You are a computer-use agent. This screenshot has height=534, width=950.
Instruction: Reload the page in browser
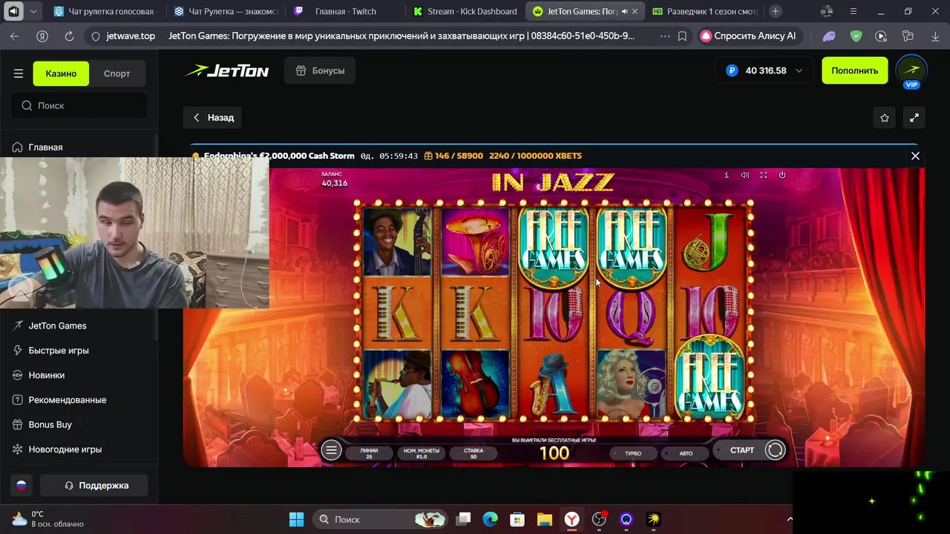coord(69,36)
